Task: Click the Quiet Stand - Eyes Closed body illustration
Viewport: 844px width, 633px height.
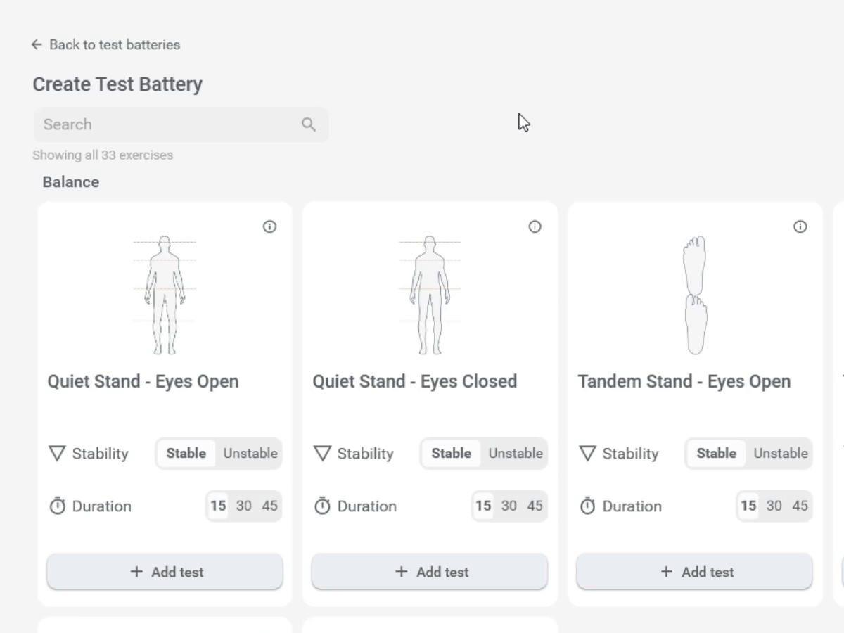Action: [x=430, y=295]
